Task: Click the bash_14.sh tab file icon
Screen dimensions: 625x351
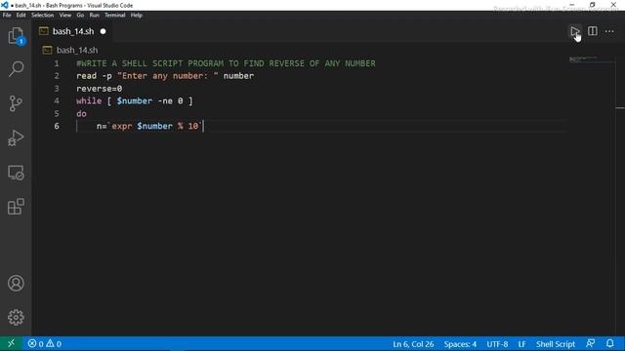Action: [x=44, y=31]
